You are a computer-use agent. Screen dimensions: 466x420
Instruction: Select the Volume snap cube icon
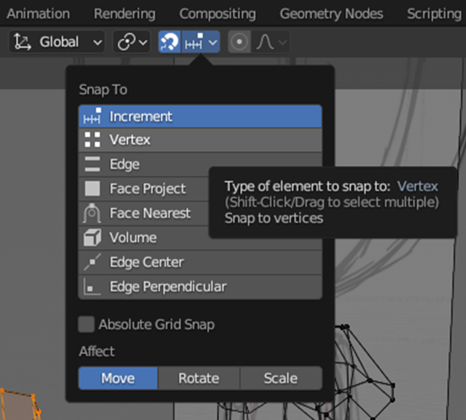pos(92,237)
